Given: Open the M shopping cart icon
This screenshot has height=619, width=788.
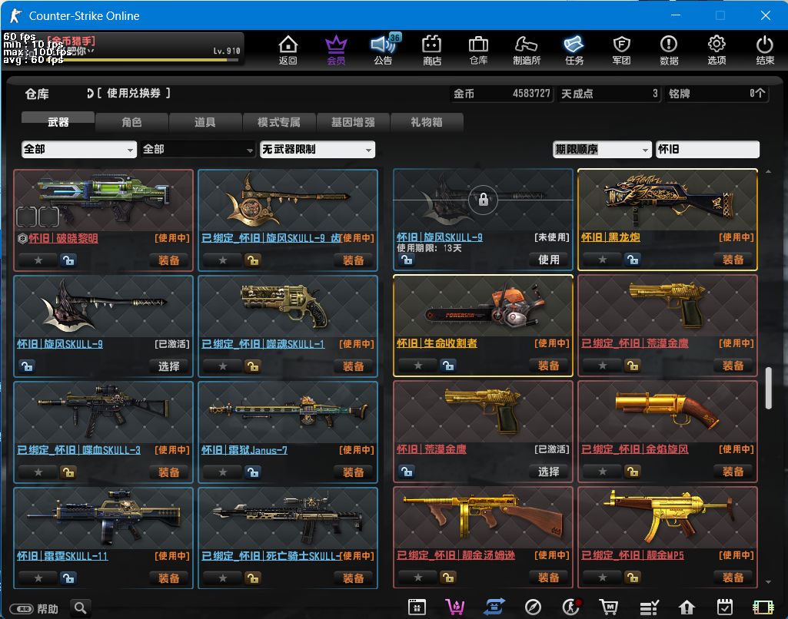Looking at the screenshot, I should pyautogui.click(x=609, y=607).
